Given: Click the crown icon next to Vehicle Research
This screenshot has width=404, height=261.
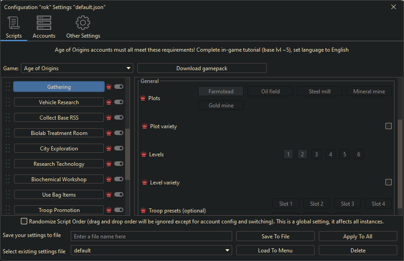Looking at the screenshot, I should (109, 102).
